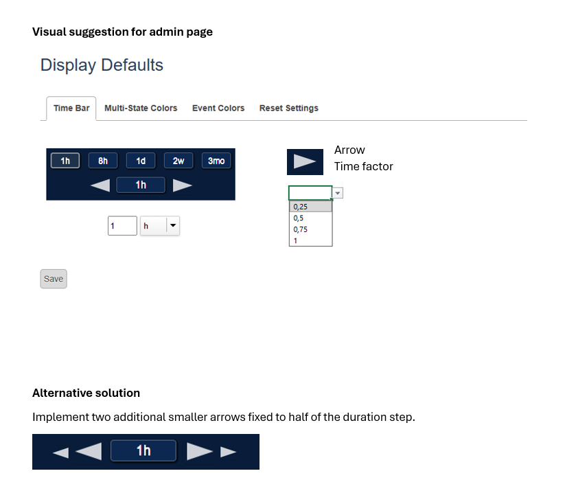565x504 pixels.
Task: Click the right arrow in the upper time bar
Action: [x=182, y=185]
